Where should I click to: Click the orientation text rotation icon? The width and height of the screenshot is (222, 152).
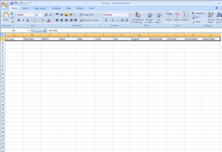72,15
